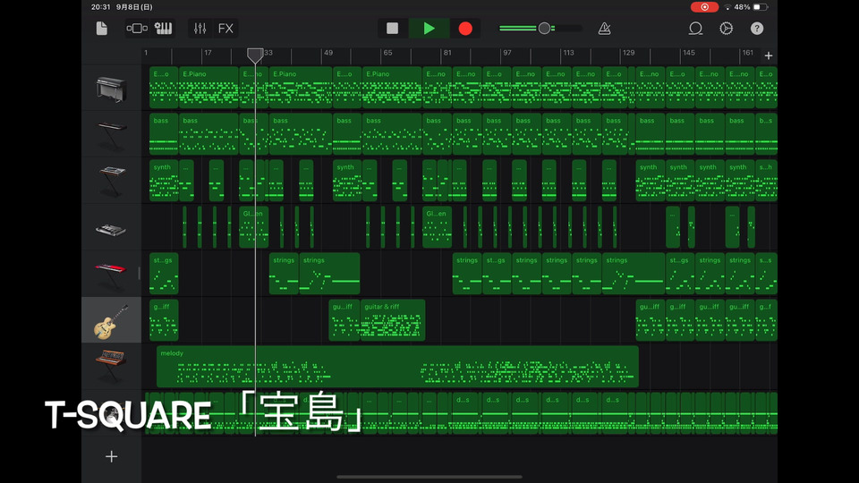Select the first 'synth' region on synth track
The height and width of the screenshot is (483, 859).
(x=163, y=180)
